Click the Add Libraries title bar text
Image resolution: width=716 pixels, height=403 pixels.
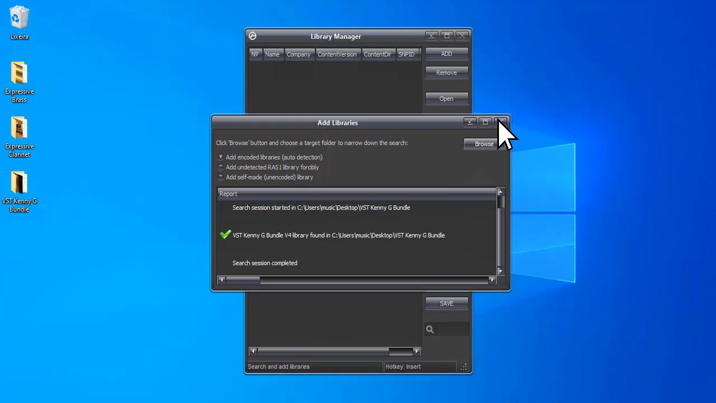[337, 123]
